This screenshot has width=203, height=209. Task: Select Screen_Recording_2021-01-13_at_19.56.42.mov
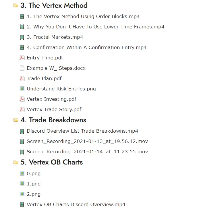coord(87,142)
